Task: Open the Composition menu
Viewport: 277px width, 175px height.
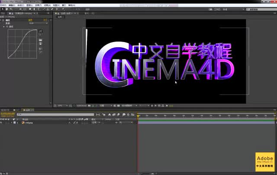Action: pyautogui.click(x=20, y=5)
